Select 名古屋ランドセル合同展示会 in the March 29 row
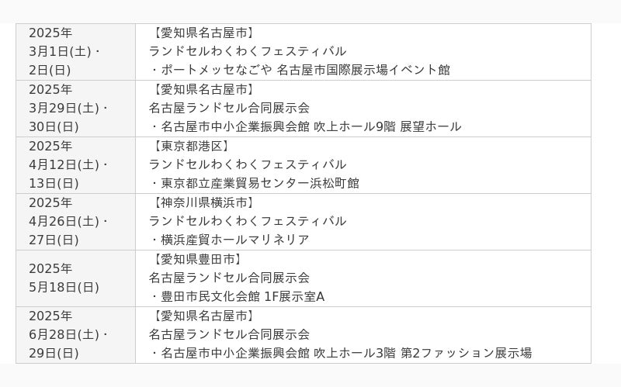Image resolution: width=621 pixels, height=387 pixels. tap(229, 108)
